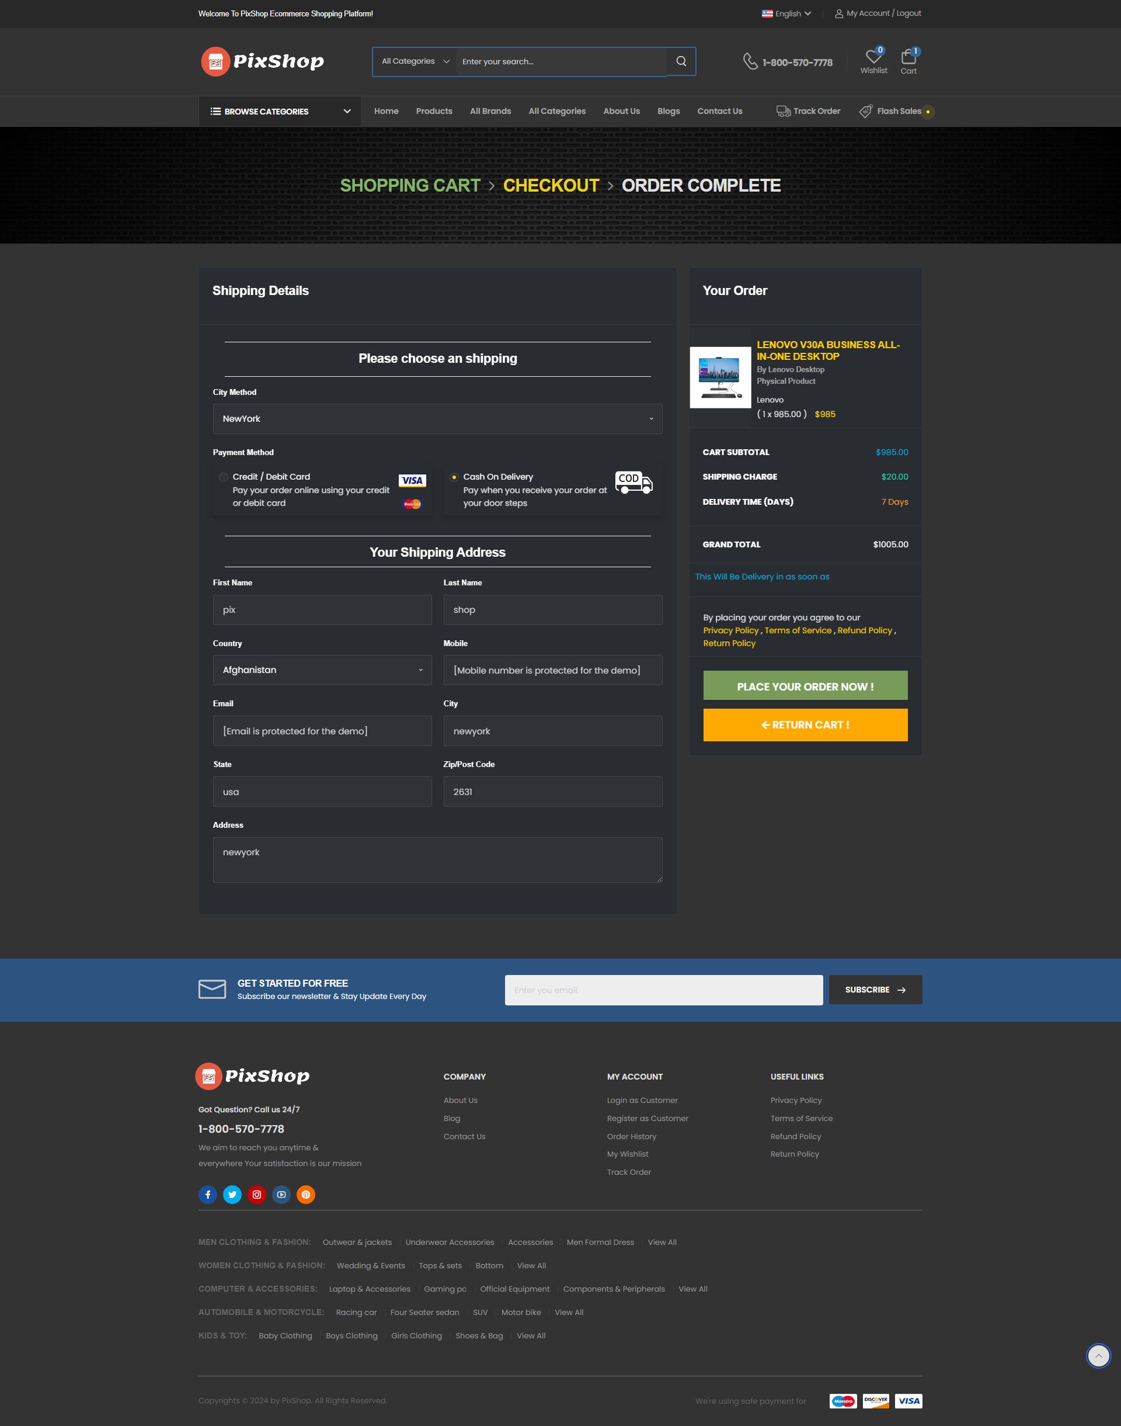Click Place Your Order Now button

coord(805,686)
